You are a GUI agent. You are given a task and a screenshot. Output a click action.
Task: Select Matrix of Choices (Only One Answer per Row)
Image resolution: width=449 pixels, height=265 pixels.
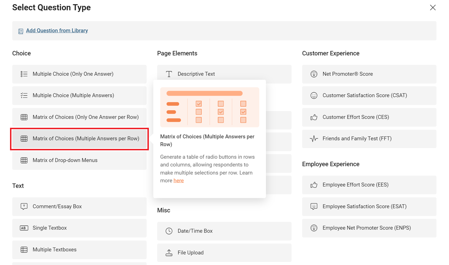(x=79, y=117)
